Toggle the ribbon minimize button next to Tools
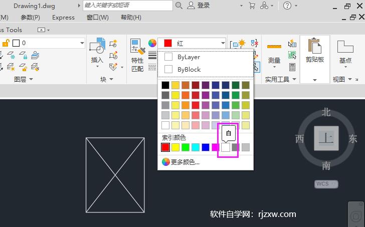 click(41, 30)
